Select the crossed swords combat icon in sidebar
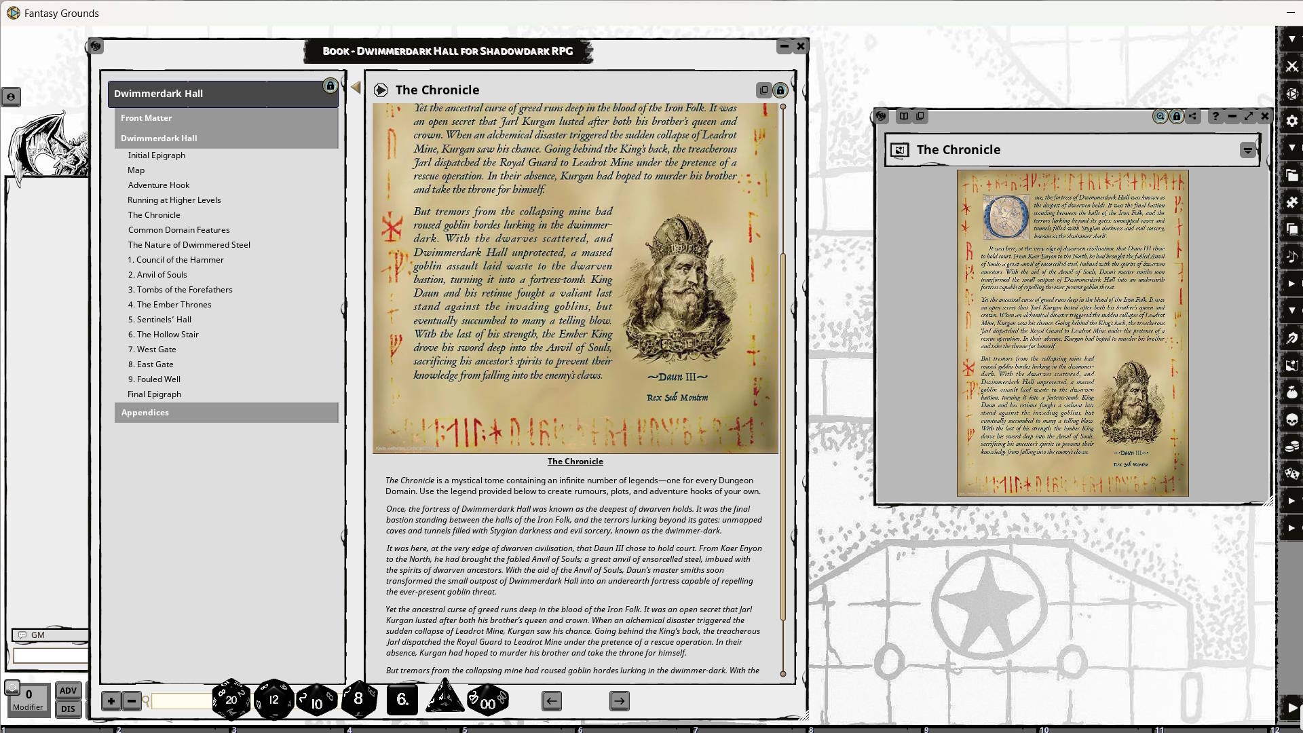Image resolution: width=1303 pixels, height=733 pixels. (1293, 66)
